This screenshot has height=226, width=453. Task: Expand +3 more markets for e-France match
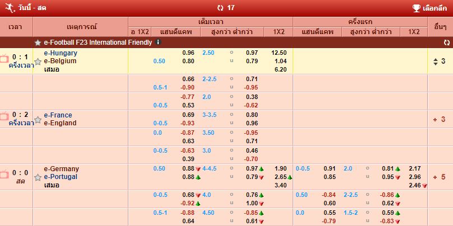point(439,119)
